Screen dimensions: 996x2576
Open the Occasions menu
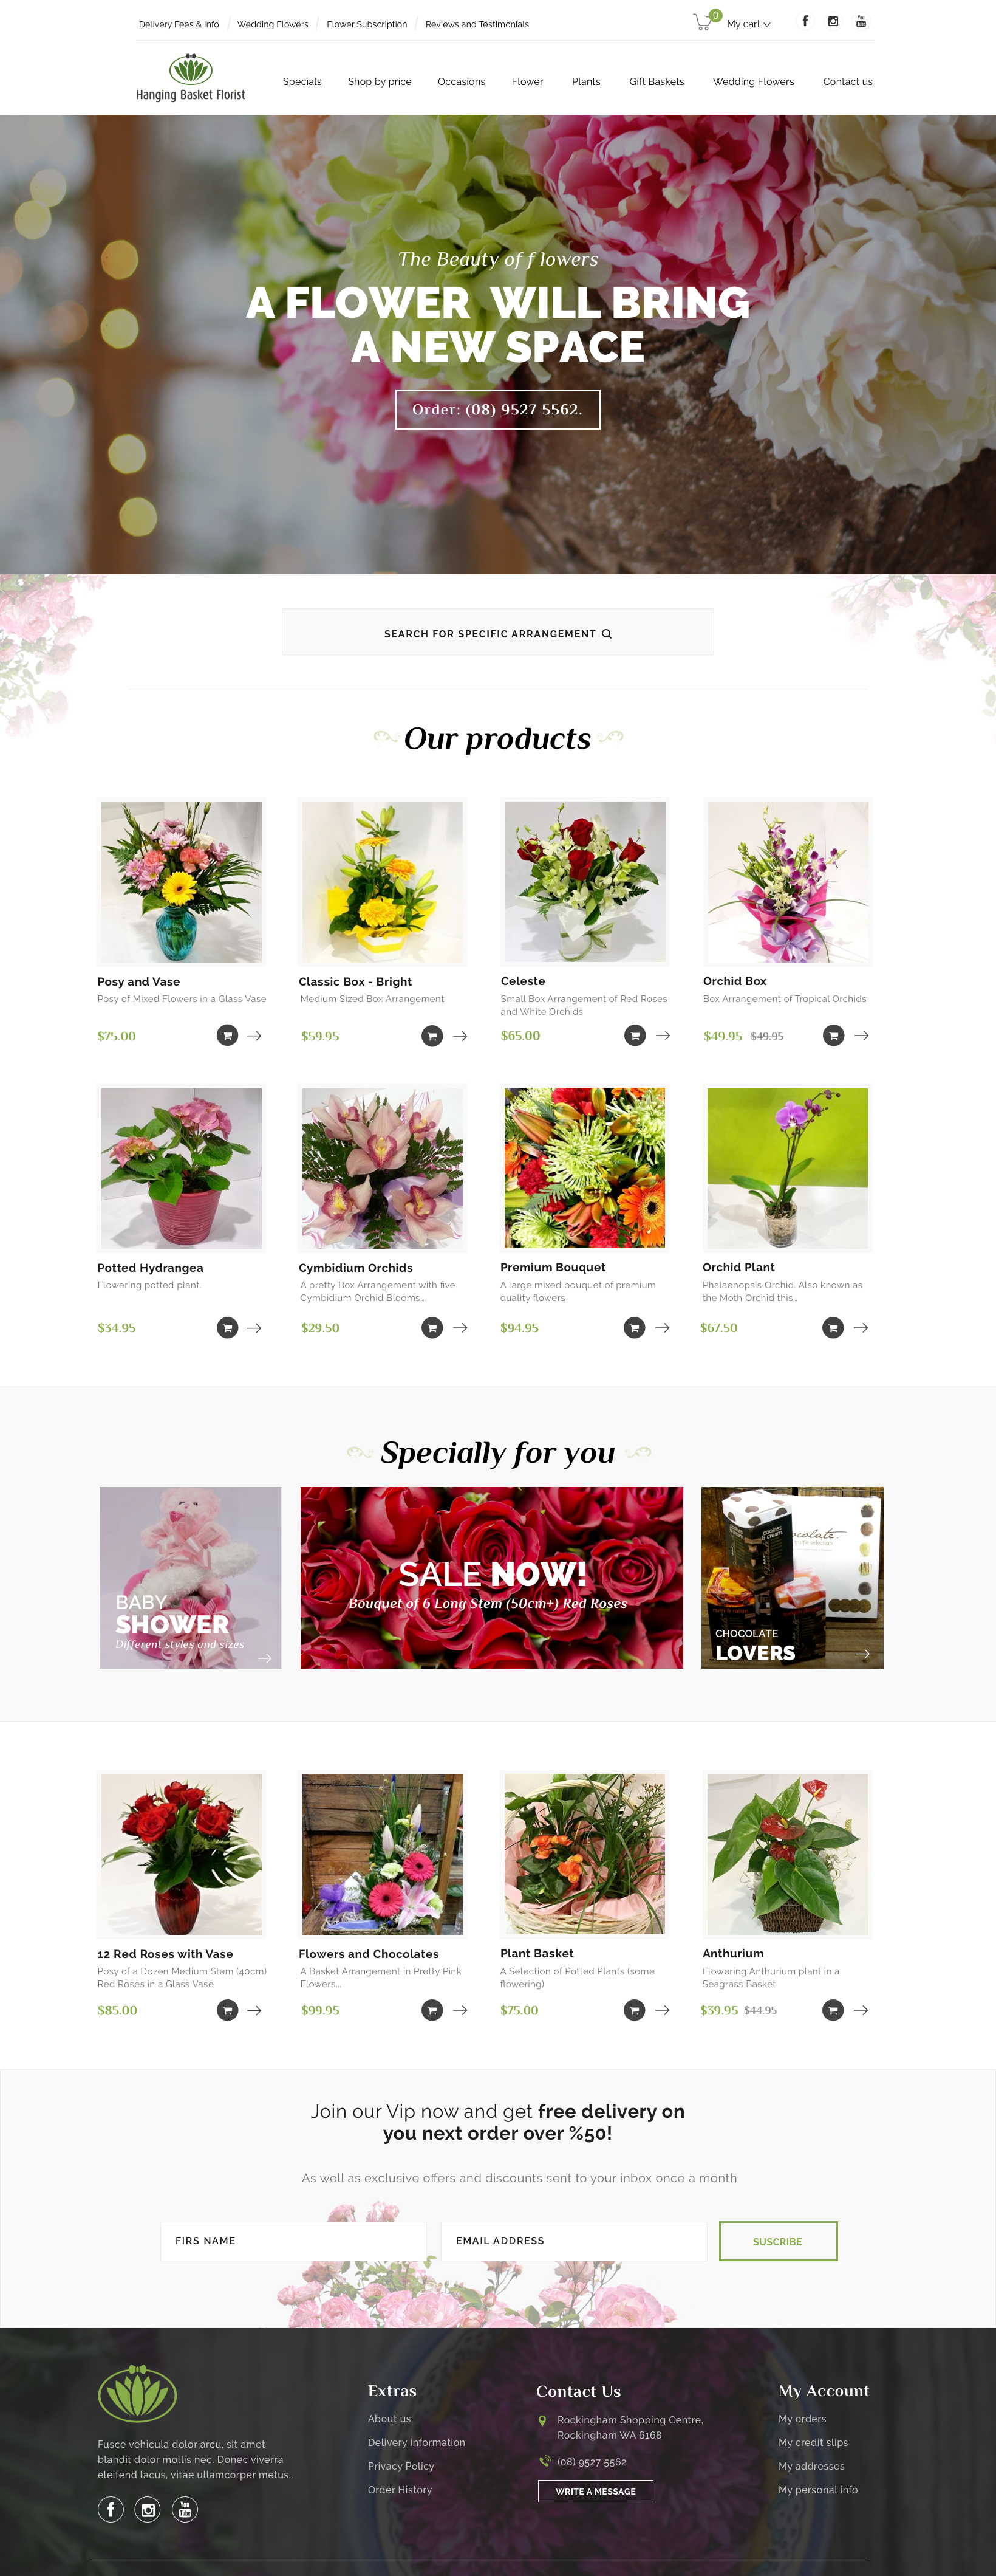(x=462, y=82)
